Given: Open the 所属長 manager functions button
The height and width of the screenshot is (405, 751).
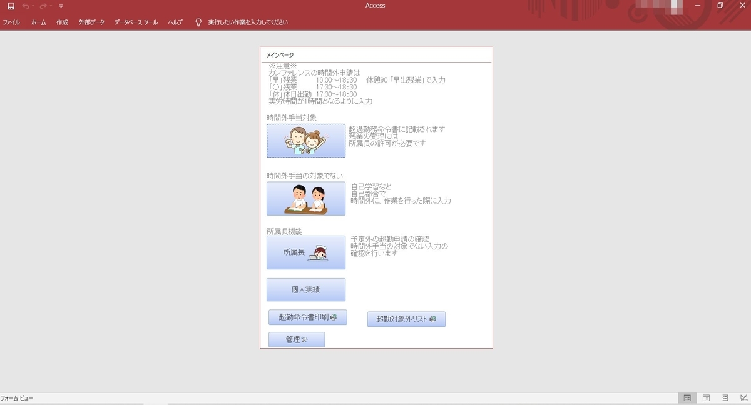Looking at the screenshot, I should coord(306,252).
